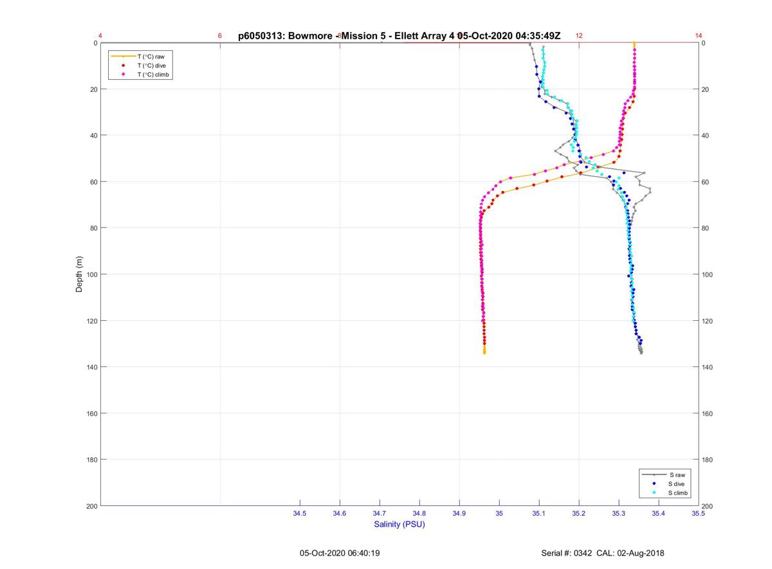
Task: Click the 60 tick on left depth axis
Action: tap(93, 182)
